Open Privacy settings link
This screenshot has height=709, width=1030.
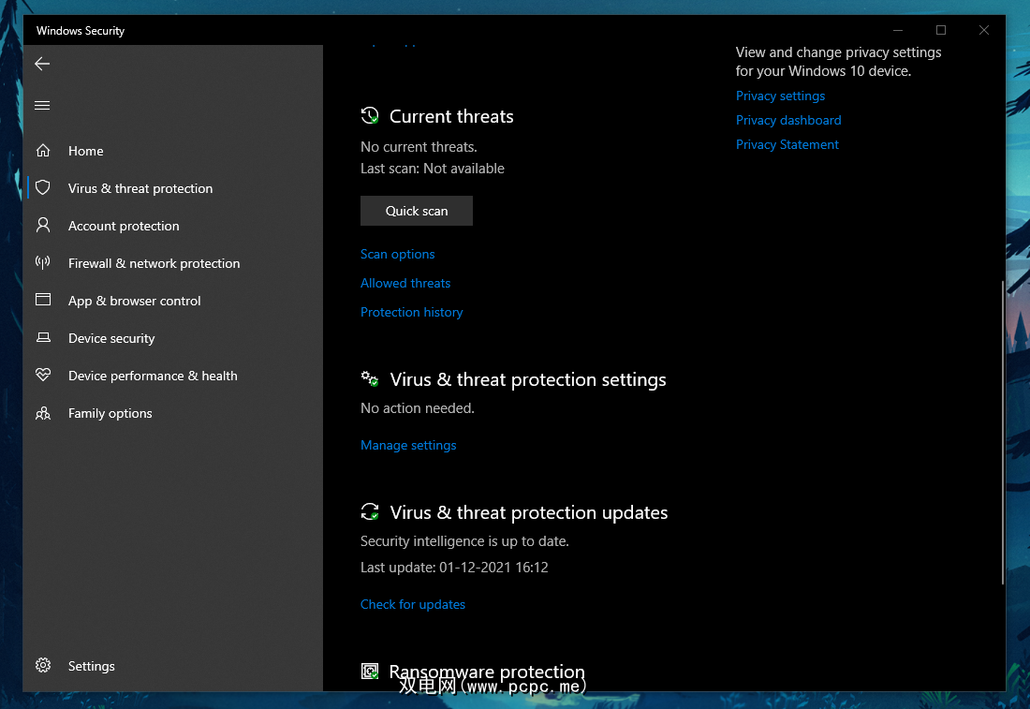[780, 96]
